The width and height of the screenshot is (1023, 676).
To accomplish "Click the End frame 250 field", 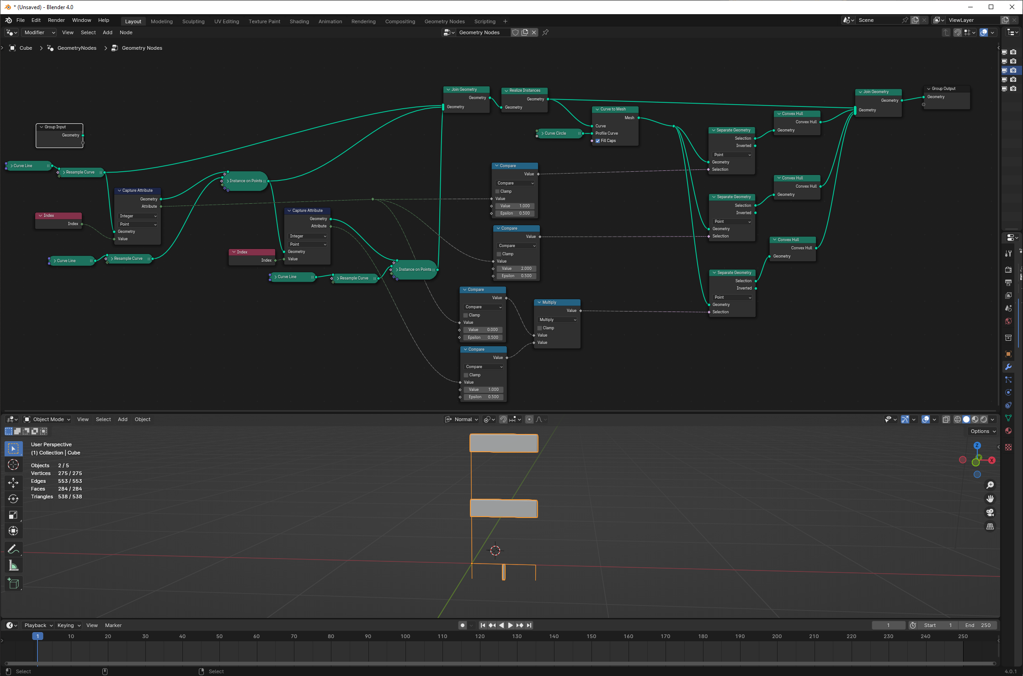I will pyautogui.click(x=978, y=625).
